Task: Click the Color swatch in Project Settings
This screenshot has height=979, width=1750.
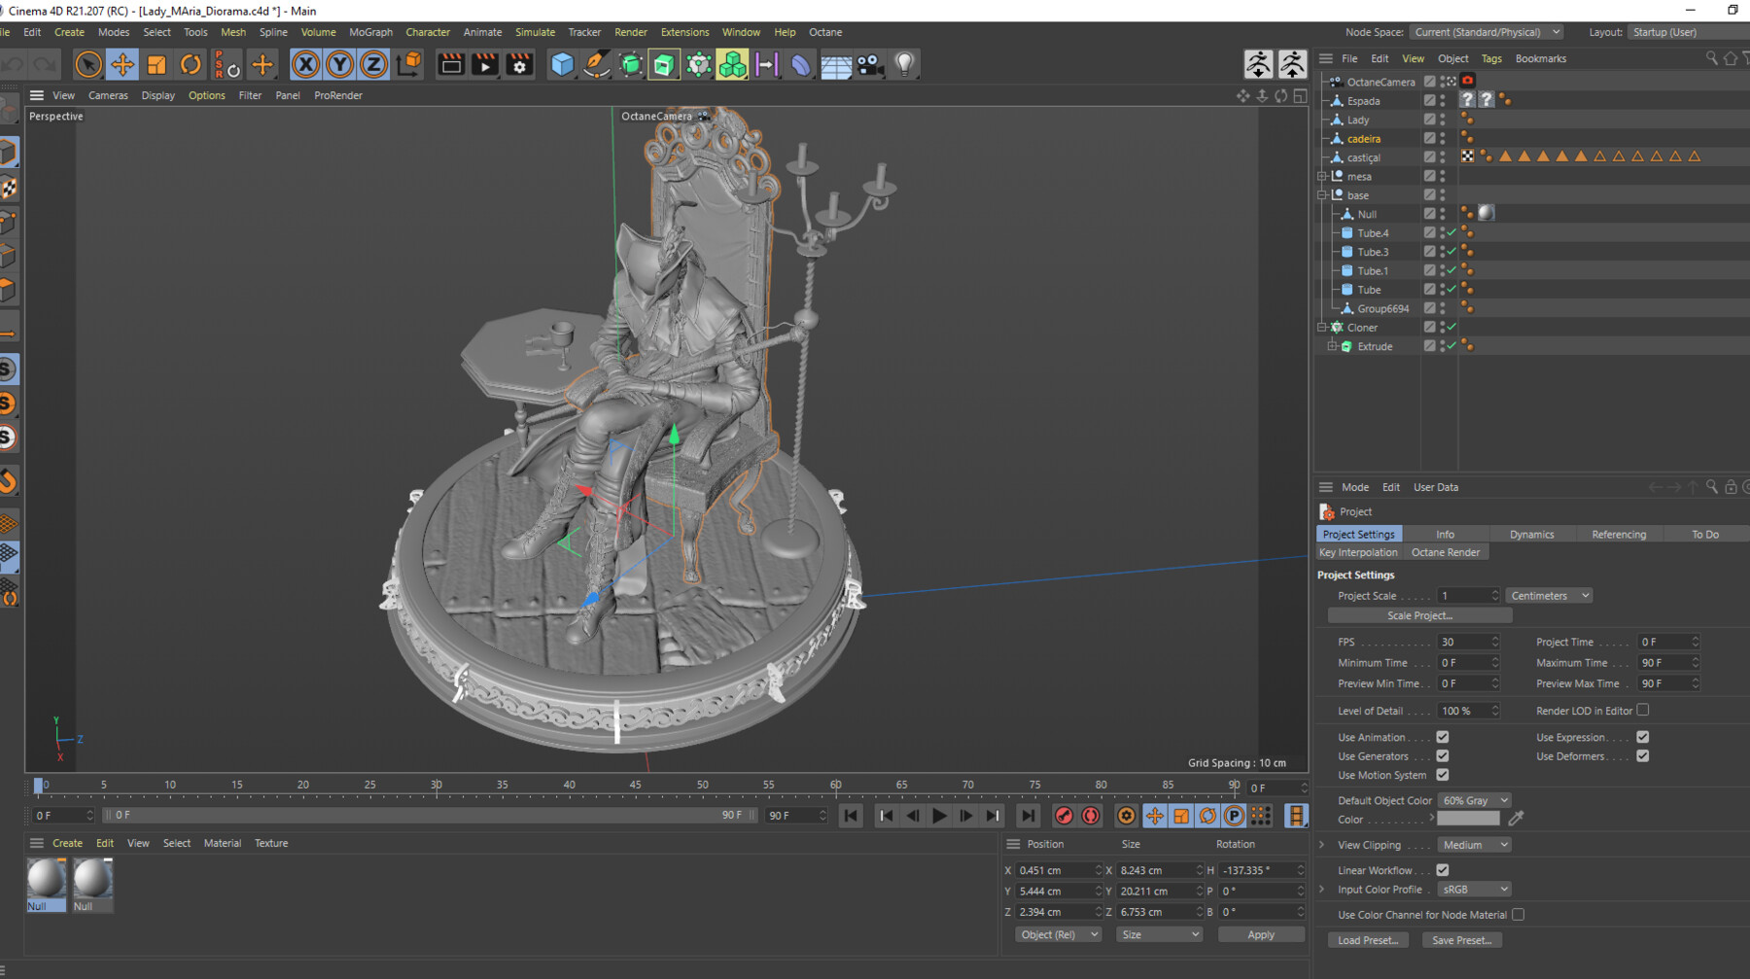Action: (1467, 819)
